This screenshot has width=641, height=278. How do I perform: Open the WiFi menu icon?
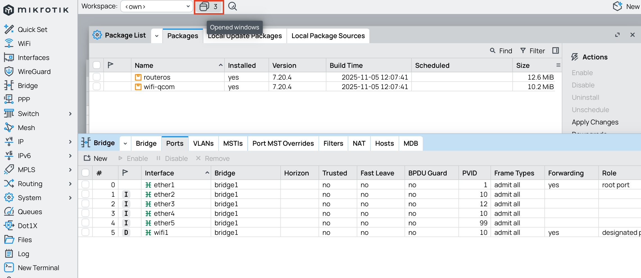pos(9,43)
